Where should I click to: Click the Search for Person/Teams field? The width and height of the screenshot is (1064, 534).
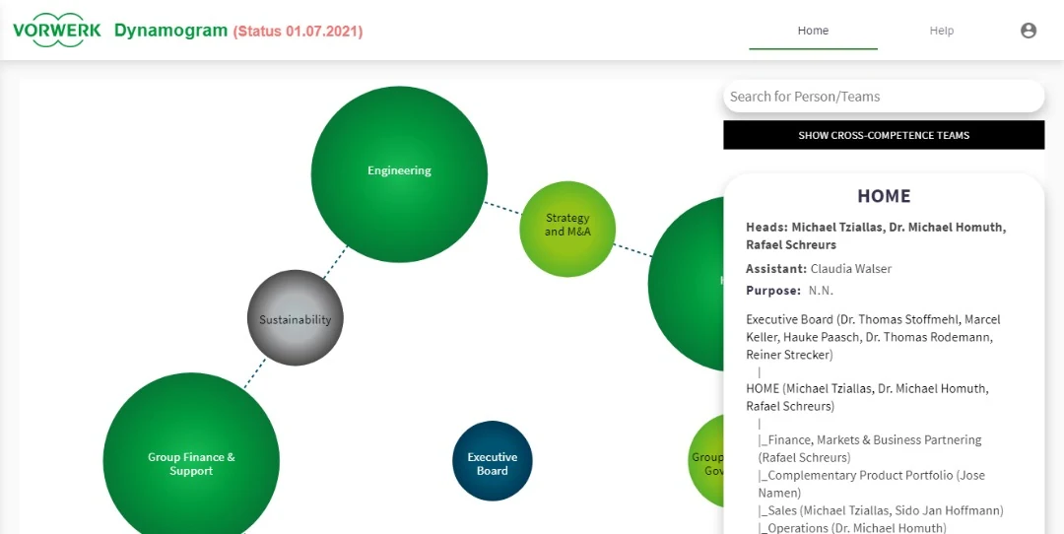click(884, 97)
